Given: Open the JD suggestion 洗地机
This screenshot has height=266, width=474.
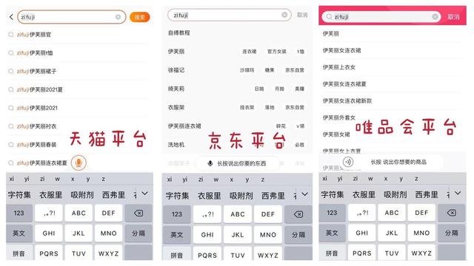Looking at the screenshot, I should point(176,145).
